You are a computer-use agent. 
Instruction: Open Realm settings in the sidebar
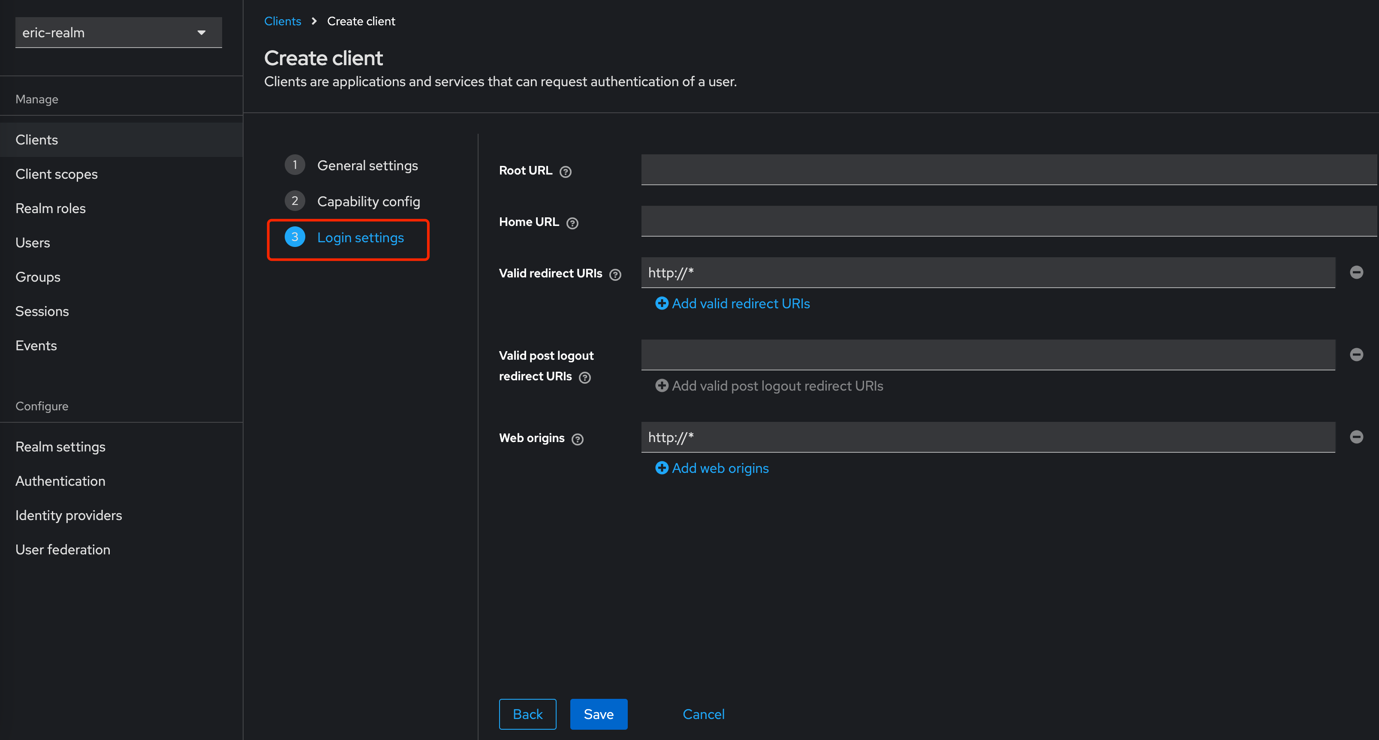[x=121, y=447]
